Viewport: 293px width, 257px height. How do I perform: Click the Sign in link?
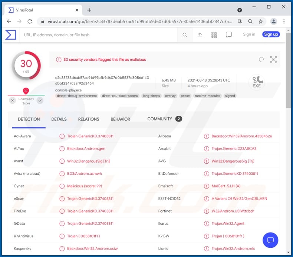(249, 34)
